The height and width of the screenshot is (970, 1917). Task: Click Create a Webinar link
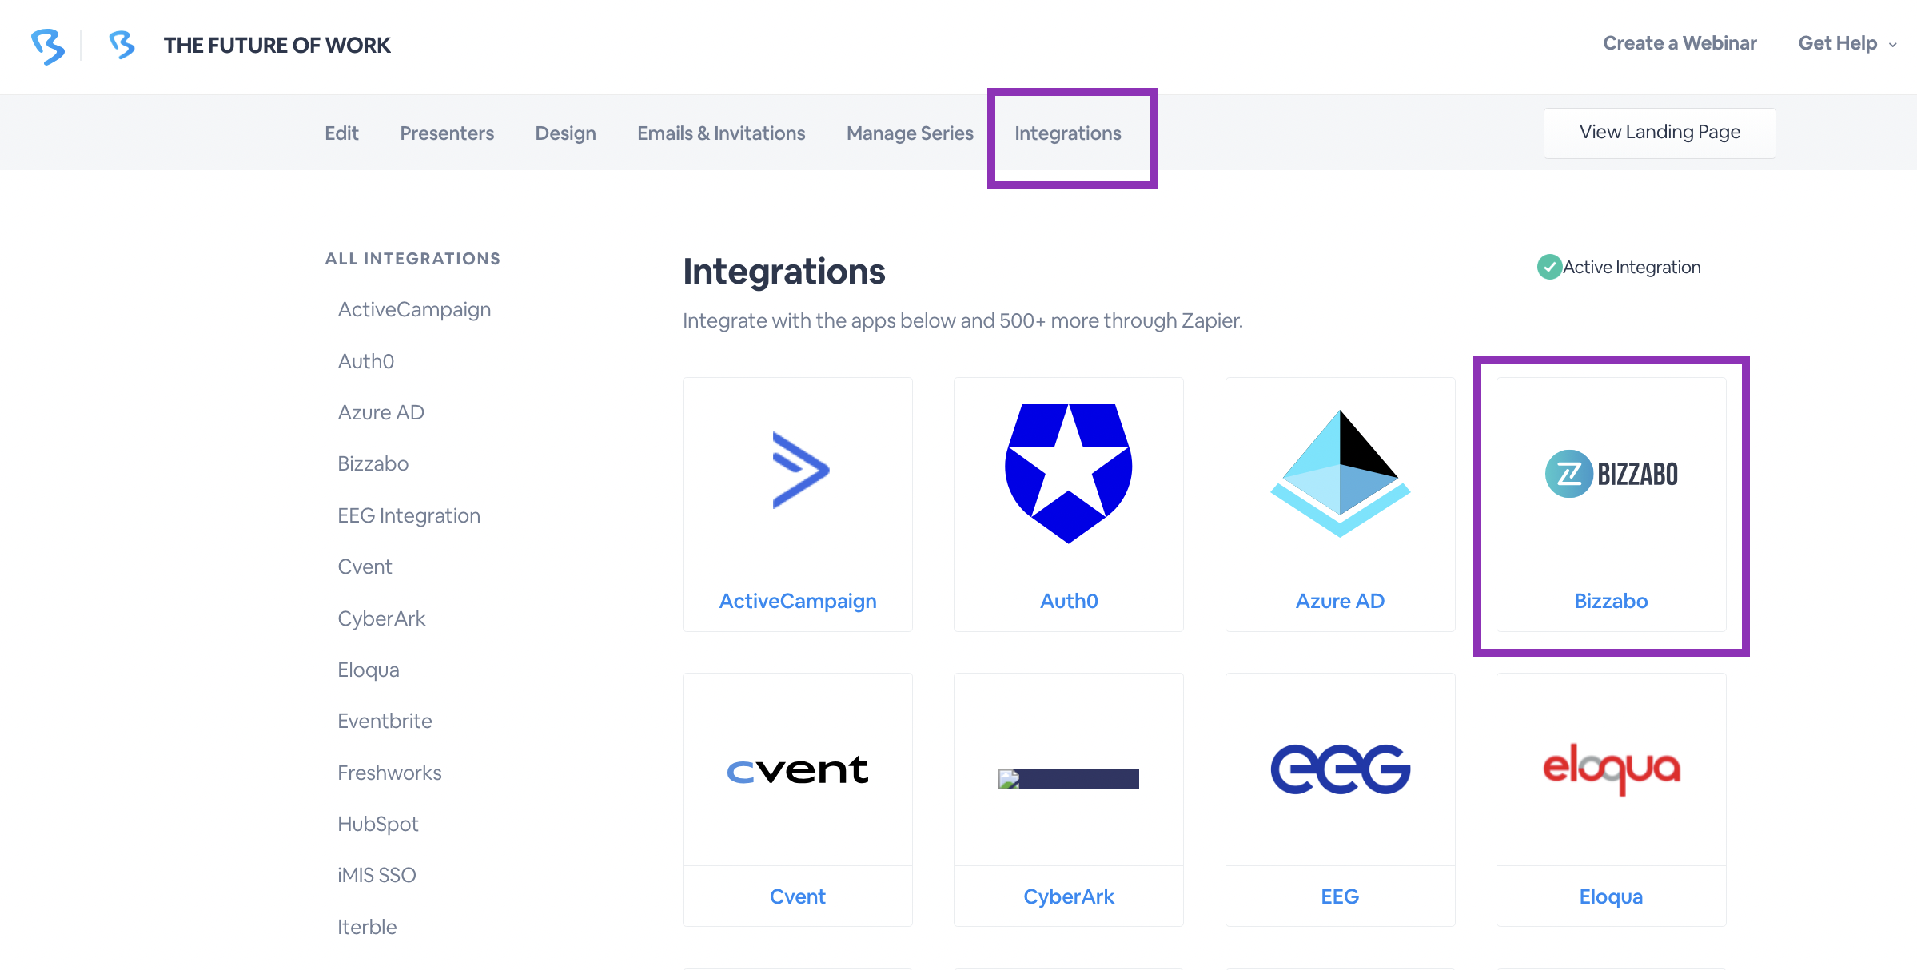[1680, 43]
